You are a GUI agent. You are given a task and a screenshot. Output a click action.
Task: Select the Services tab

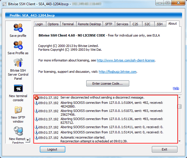pos(122,24)
